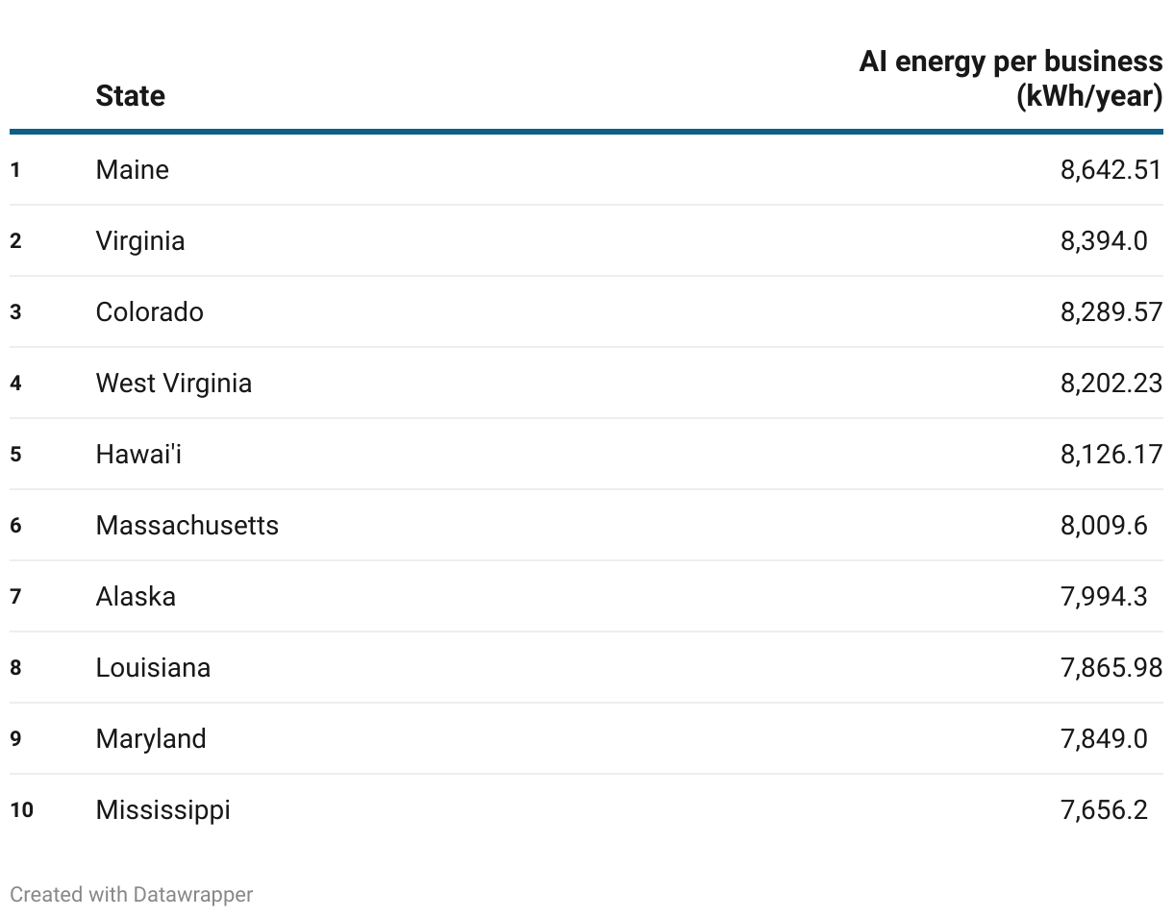1173x917 pixels.
Task: Click the 7,656.2 energy value
Action: coord(1104,810)
